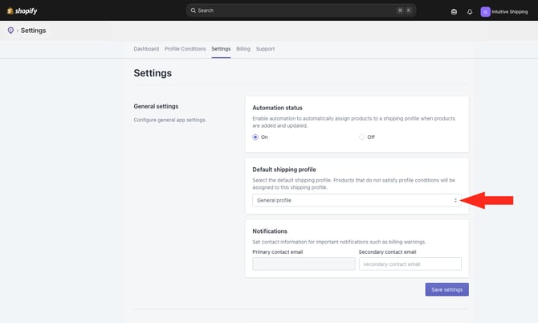
Task: Click the Shopify logo
Action: 22,11
